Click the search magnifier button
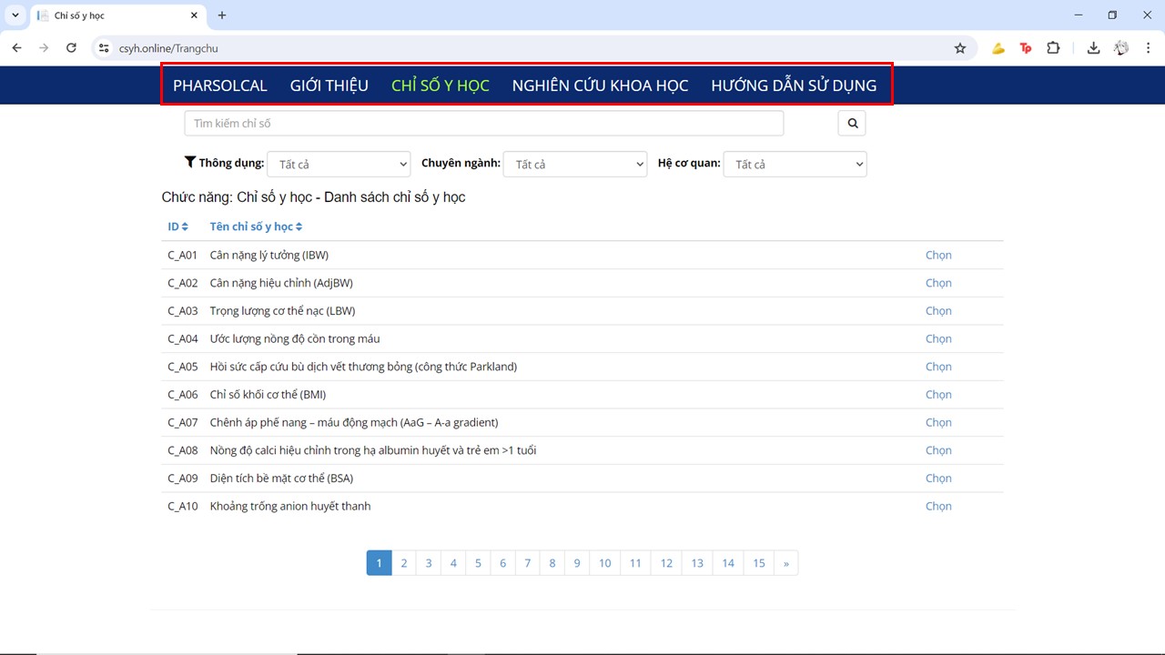1165x655 pixels. tap(852, 123)
